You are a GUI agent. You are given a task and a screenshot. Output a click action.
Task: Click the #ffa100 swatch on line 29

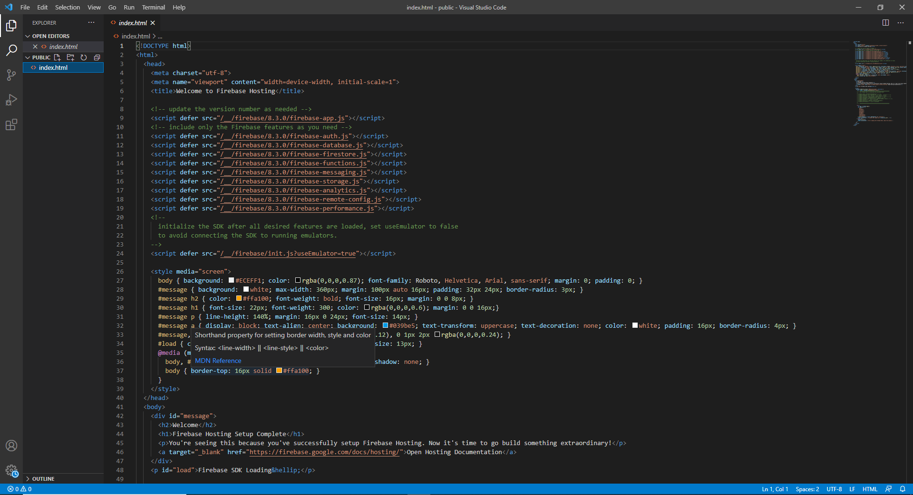click(239, 298)
